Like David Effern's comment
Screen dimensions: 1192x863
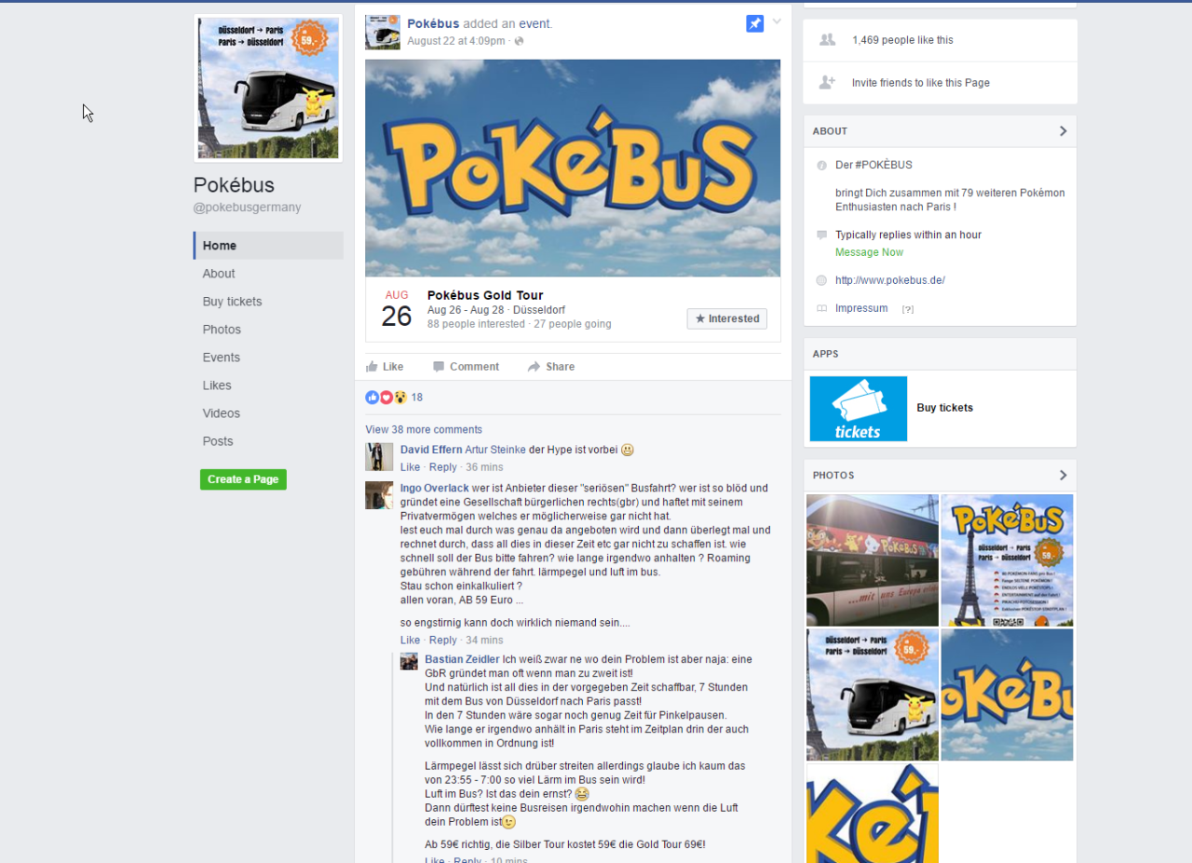click(410, 467)
